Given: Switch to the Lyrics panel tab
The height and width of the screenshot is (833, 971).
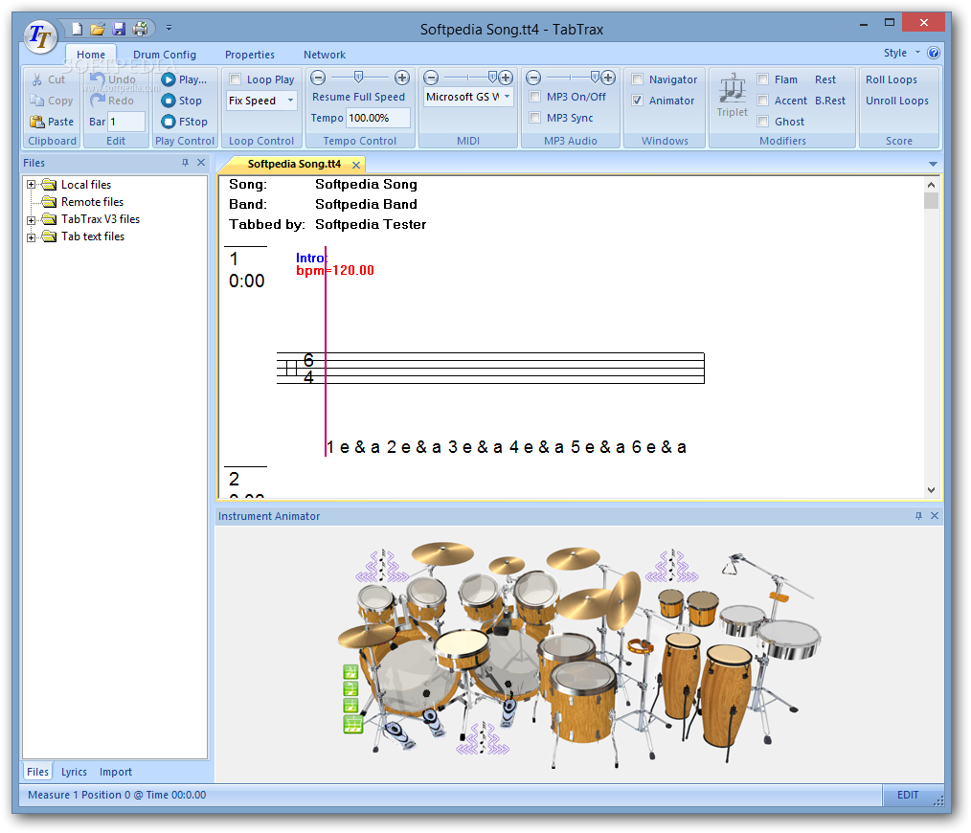Looking at the screenshot, I should click(74, 772).
